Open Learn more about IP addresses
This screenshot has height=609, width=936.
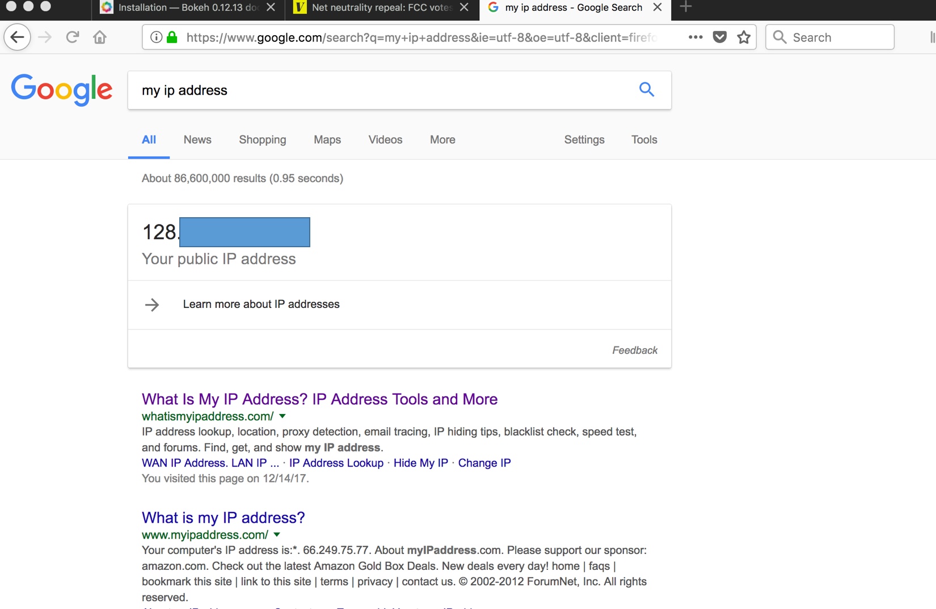[x=261, y=304]
